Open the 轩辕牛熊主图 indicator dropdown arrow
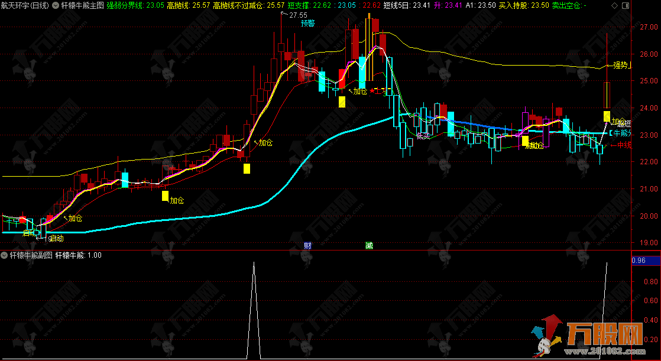The height and width of the screenshot is (361, 661). point(56,5)
